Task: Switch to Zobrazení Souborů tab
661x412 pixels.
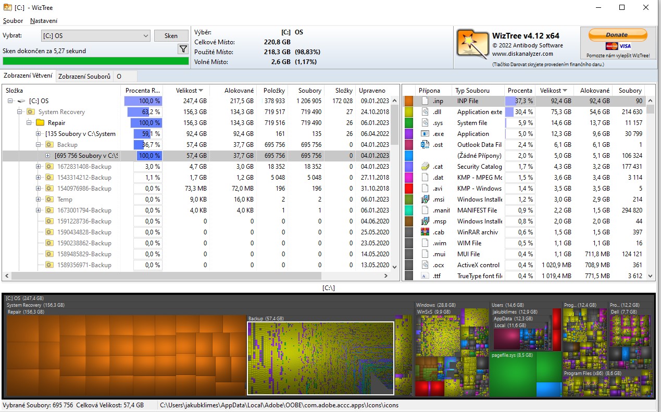Action: pyautogui.click(x=84, y=76)
